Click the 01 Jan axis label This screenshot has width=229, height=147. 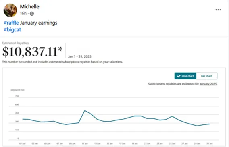pyautogui.click(x=22, y=143)
